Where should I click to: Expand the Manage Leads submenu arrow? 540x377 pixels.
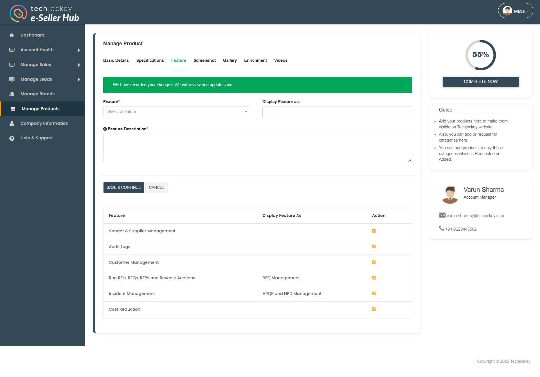pyautogui.click(x=79, y=80)
